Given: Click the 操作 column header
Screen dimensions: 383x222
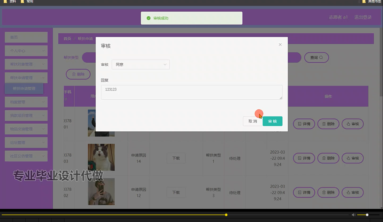Looking at the screenshot, I should click(328, 96).
